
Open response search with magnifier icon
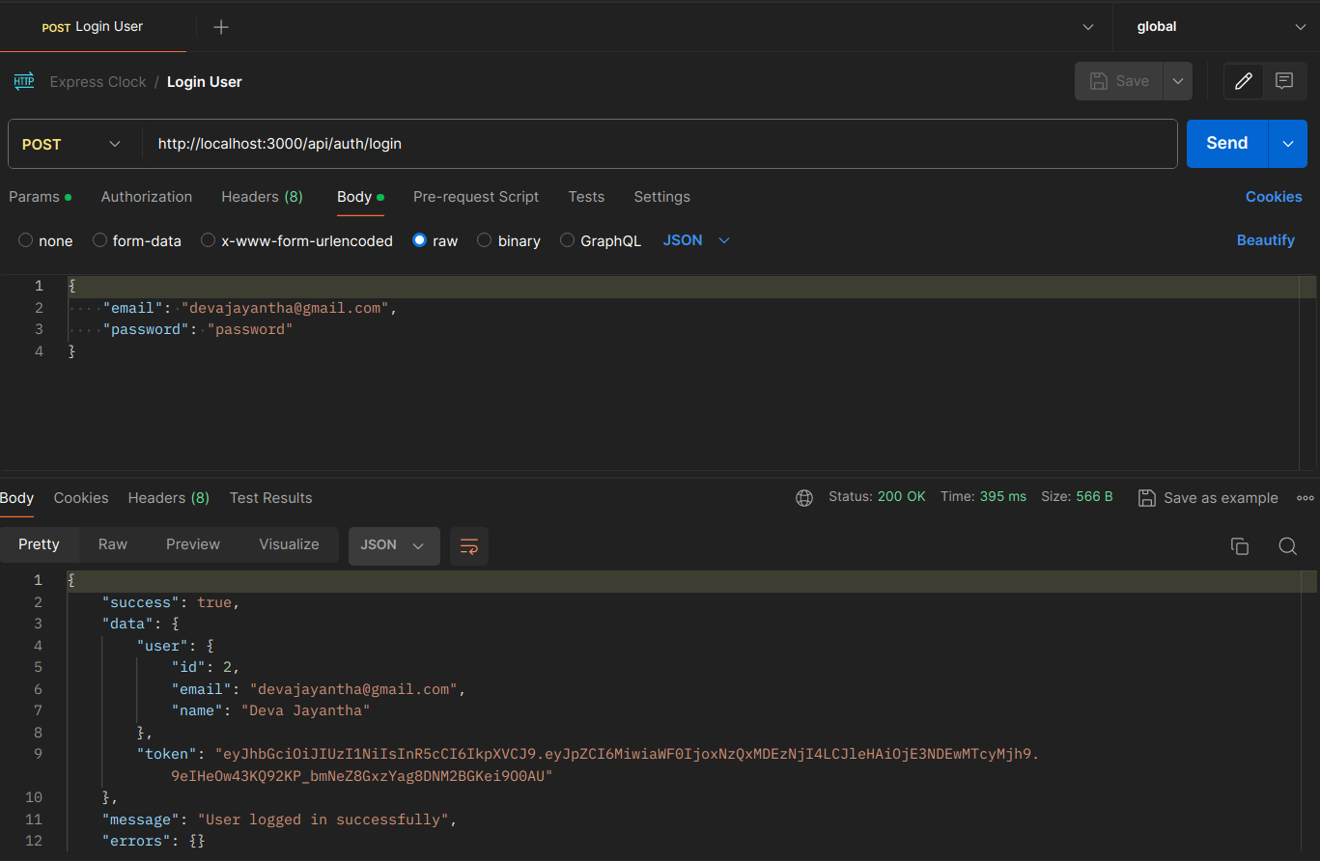(1288, 545)
